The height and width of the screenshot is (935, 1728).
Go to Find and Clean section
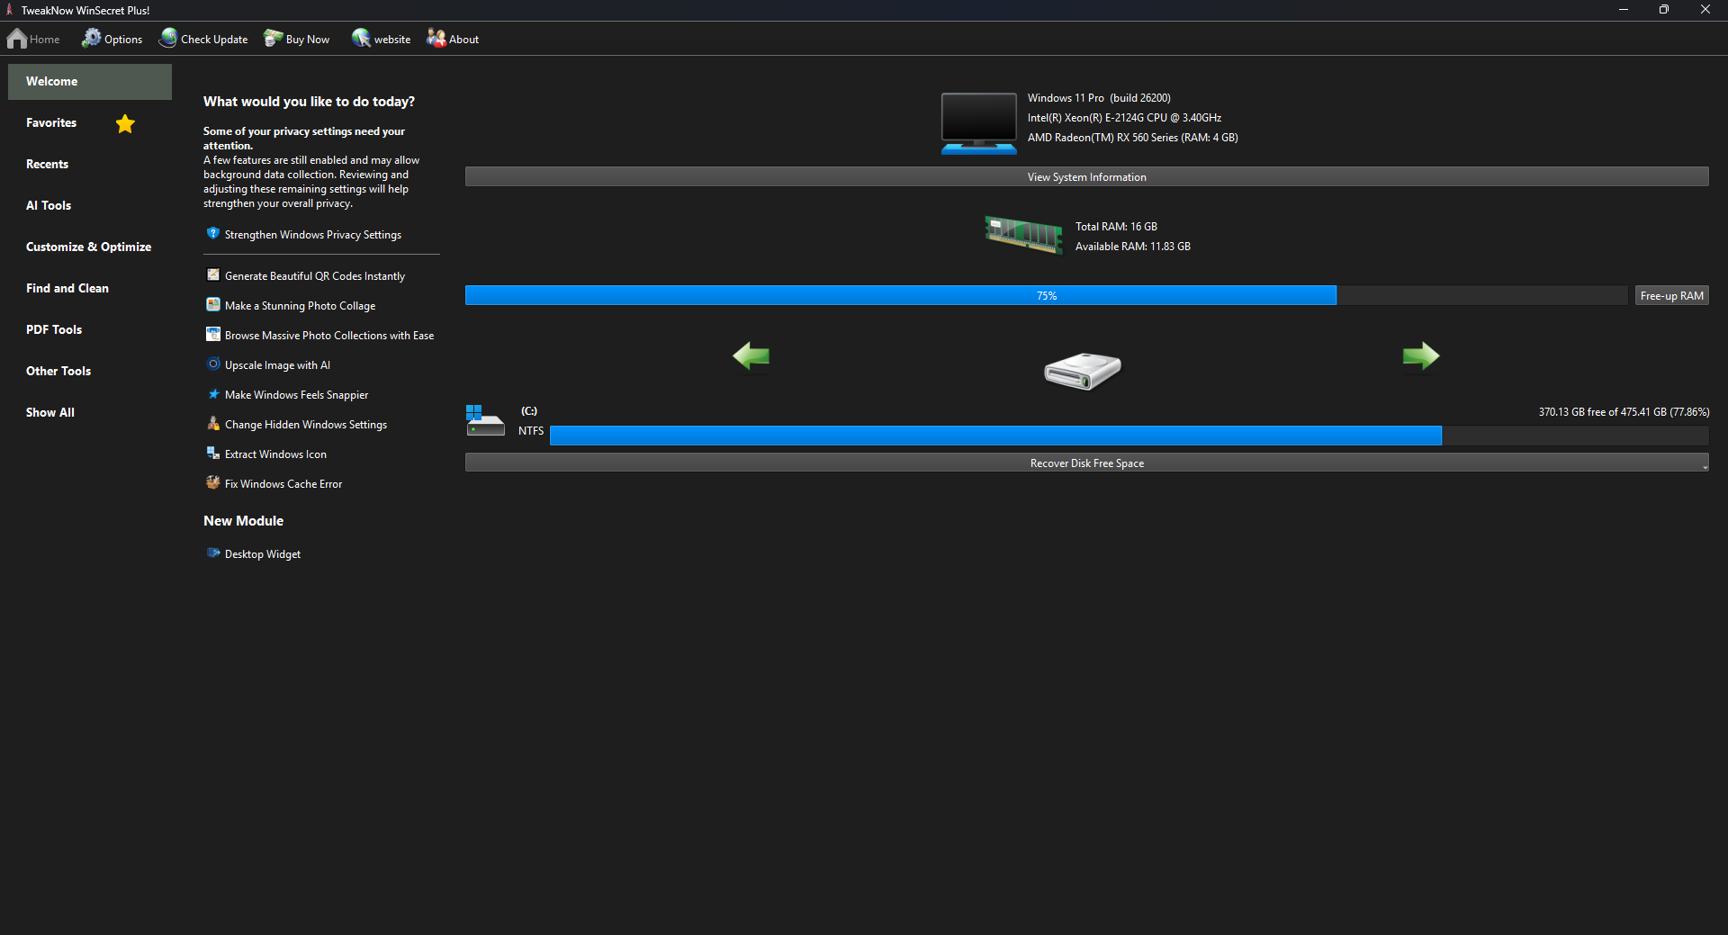point(67,289)
